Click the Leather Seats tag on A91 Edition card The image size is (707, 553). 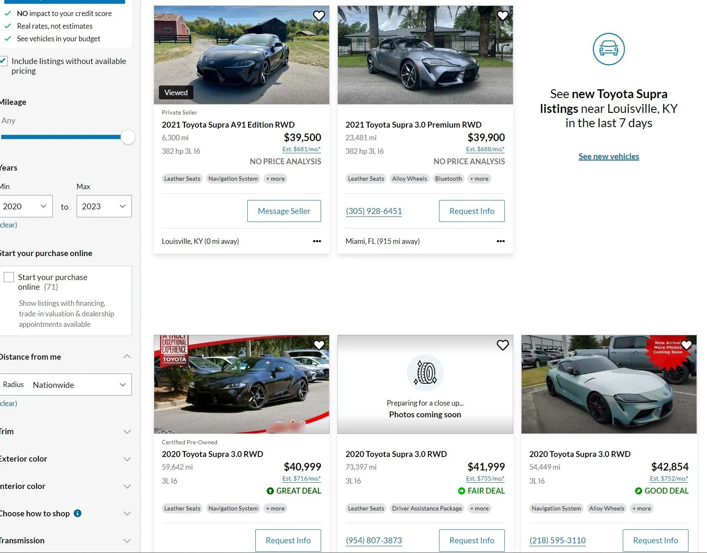click(182, 179)
